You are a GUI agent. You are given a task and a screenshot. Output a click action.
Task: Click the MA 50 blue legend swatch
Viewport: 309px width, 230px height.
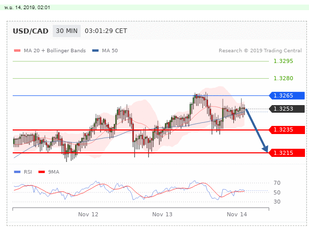[x=95, y=51]
